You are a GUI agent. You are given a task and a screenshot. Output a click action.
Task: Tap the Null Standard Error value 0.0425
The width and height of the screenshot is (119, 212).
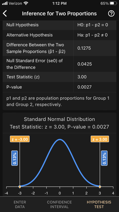pyautogui.click(x=85, y=64)
